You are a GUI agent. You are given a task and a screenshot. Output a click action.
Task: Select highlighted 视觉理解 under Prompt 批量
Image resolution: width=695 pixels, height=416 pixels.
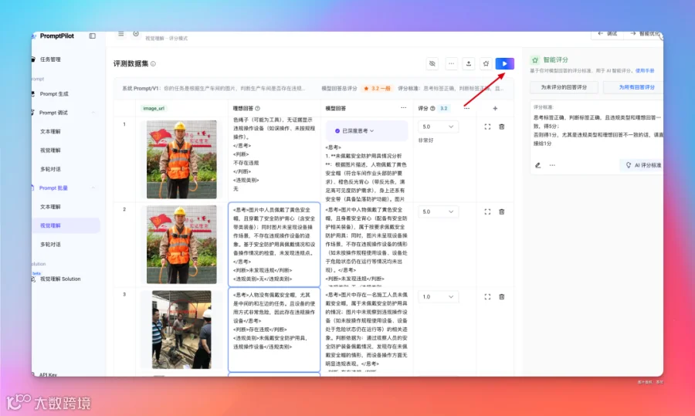66,225
